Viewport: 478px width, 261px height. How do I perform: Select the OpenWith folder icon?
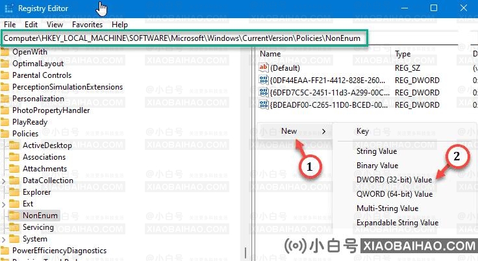coord(5,52)
